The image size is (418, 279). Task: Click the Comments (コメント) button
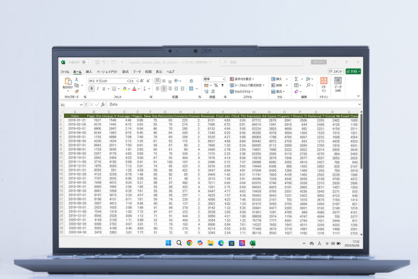(336, 71)
